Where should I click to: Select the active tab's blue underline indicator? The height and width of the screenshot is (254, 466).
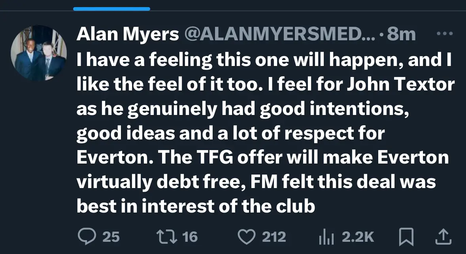[111, 9]
